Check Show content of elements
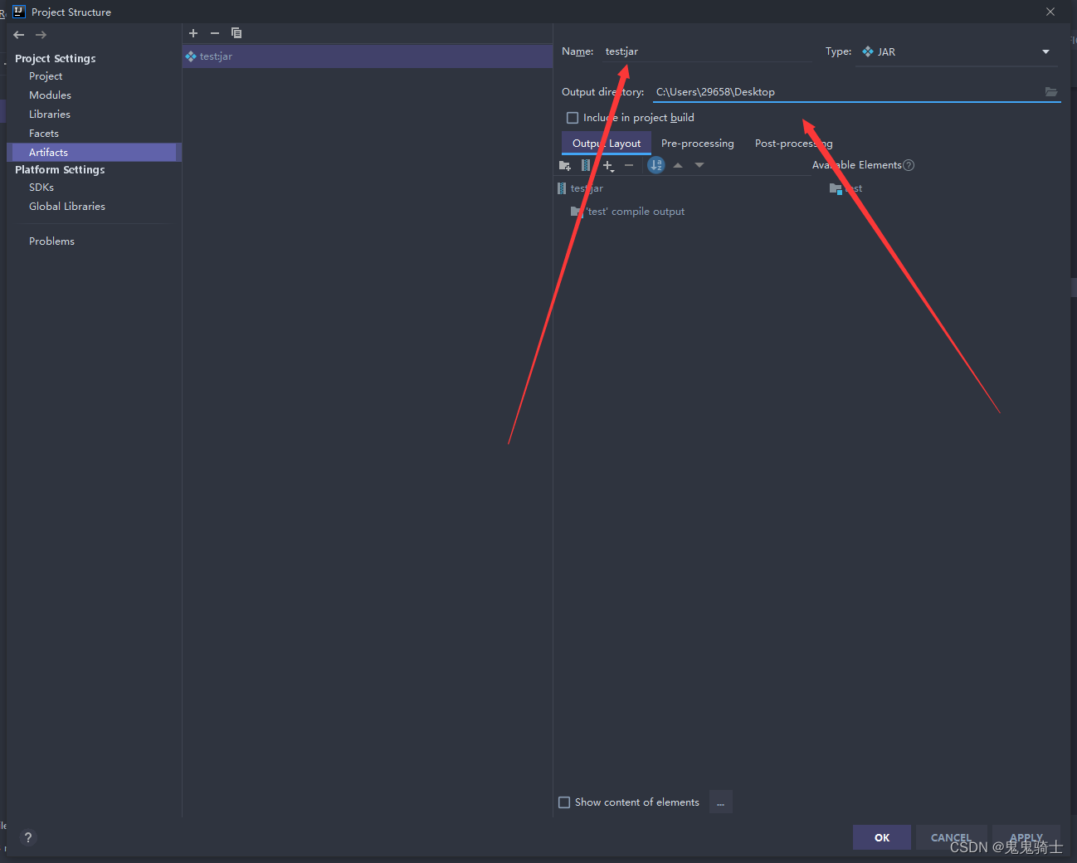1077x863 pixels. 564,802
